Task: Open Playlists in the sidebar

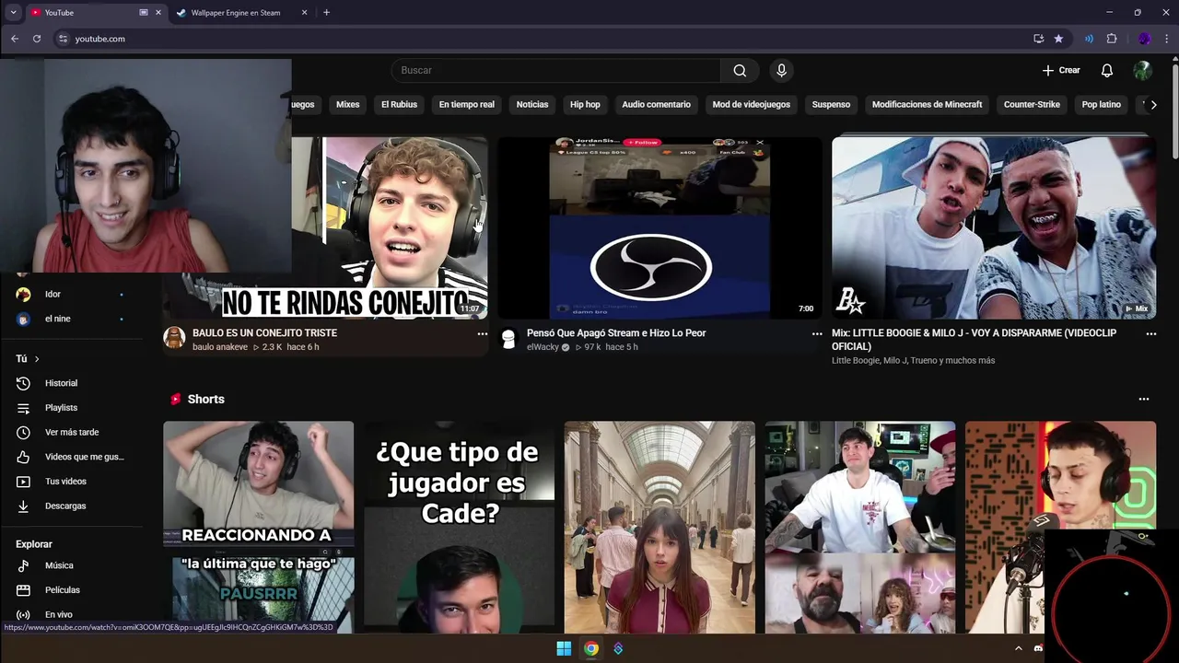Action: (61, 408)
